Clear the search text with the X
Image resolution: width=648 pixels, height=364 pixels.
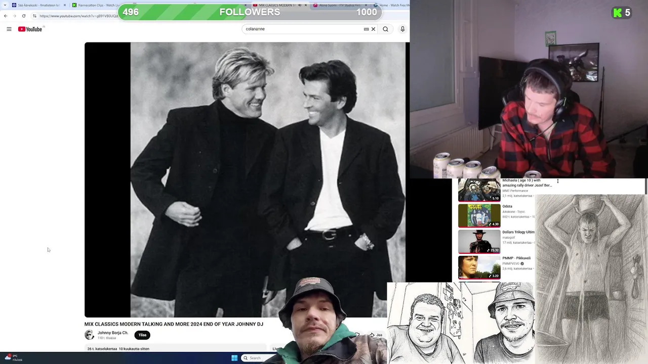[x=373, y=29]
